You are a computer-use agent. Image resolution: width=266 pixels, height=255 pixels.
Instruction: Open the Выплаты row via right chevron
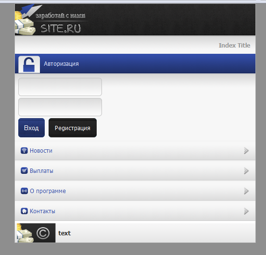tap(246, 170)
